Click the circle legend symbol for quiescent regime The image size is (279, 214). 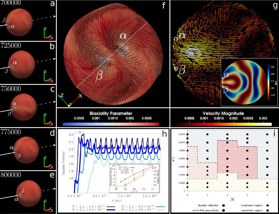(x=268, y=210)
